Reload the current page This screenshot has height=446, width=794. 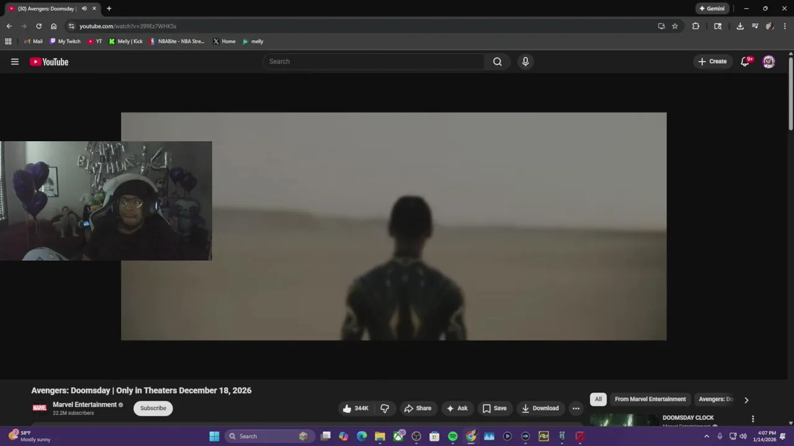(38, 26)
